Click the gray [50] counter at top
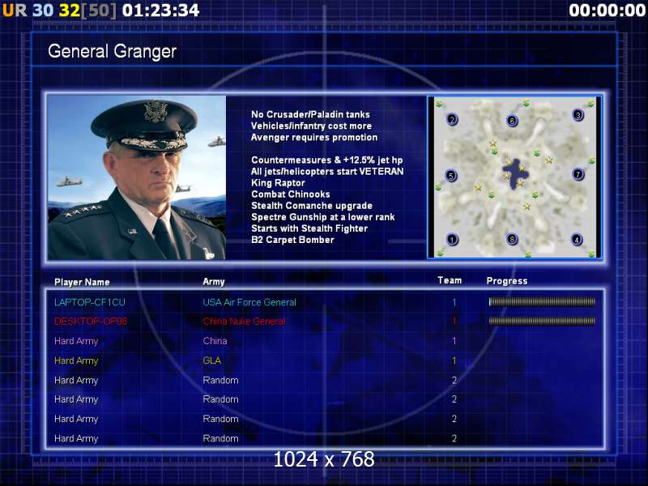Screen dimensions: 648x486 pos(99,11)
